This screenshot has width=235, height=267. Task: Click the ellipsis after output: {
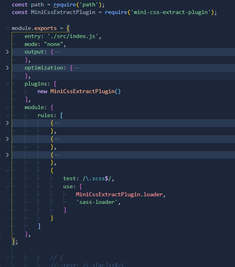(57, 52)
